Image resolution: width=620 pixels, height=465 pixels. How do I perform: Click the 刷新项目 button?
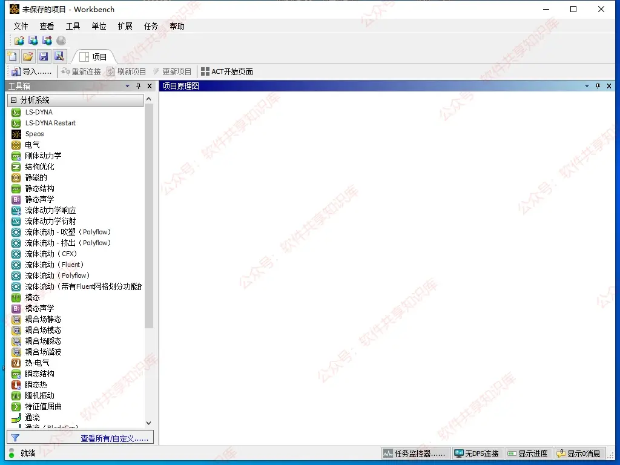click(x=127, y=71)
